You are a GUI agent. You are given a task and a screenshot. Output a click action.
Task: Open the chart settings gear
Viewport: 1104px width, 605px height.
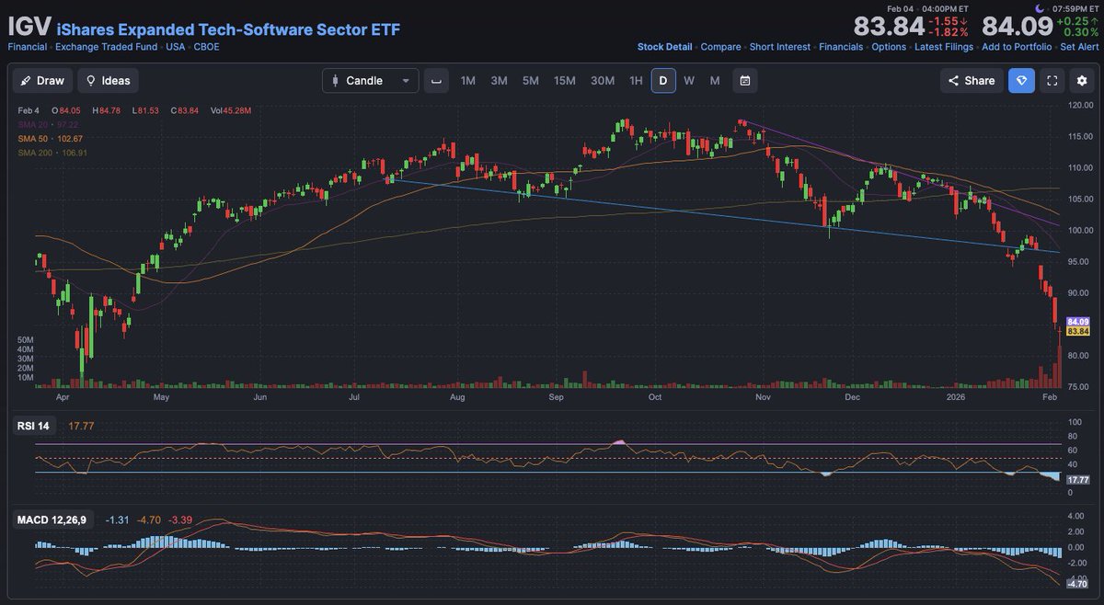coord(1082,80)
